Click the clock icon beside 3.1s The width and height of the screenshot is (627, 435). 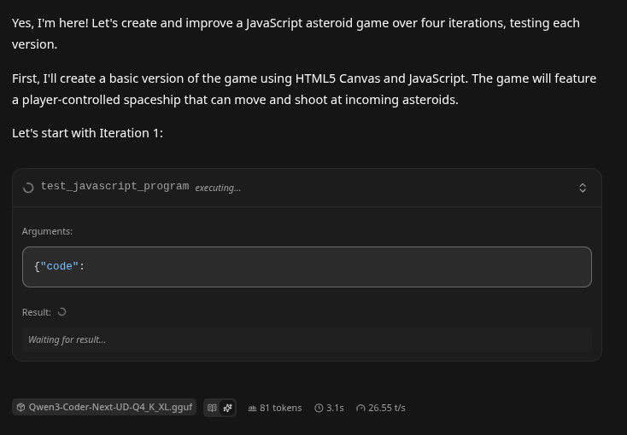(319, 408)
